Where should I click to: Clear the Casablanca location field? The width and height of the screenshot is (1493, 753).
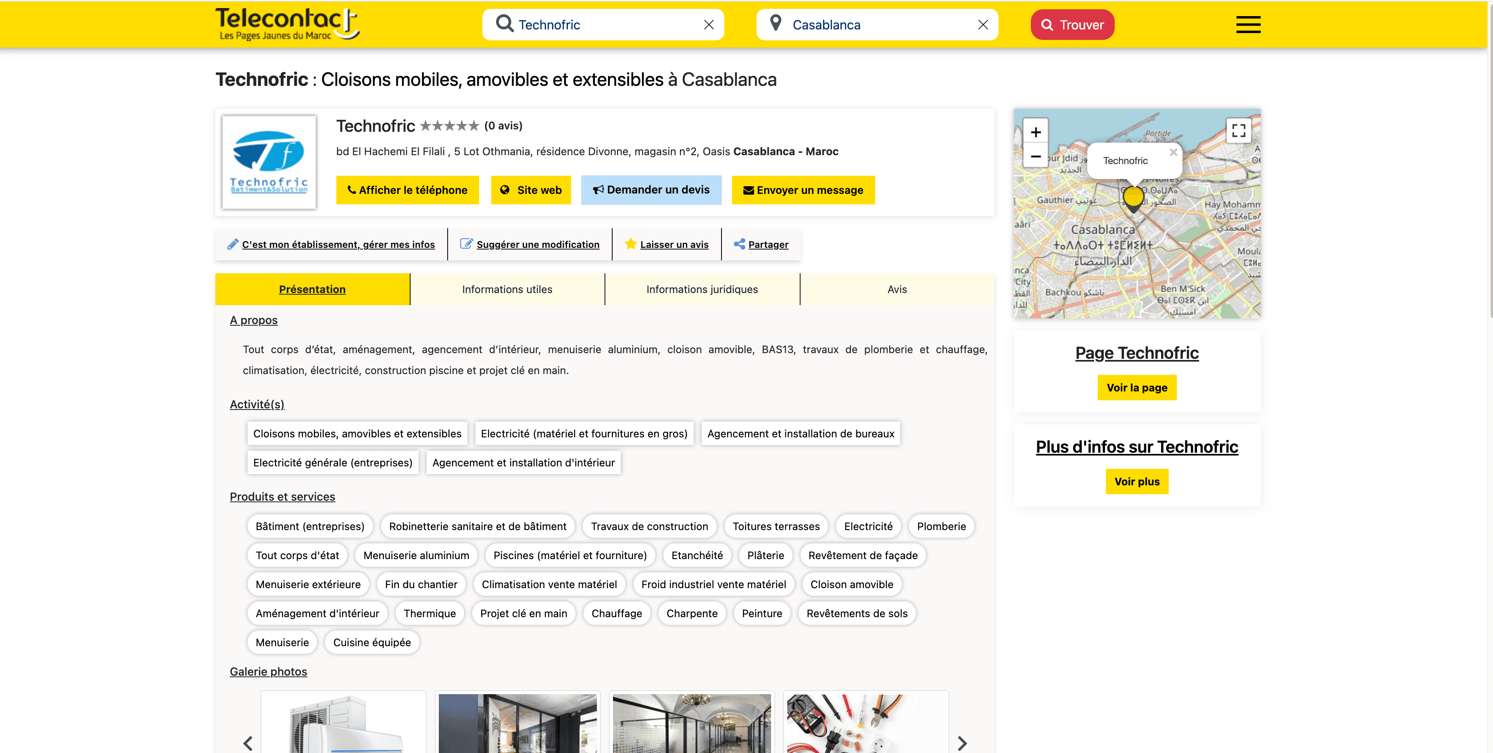coord(982,24)
